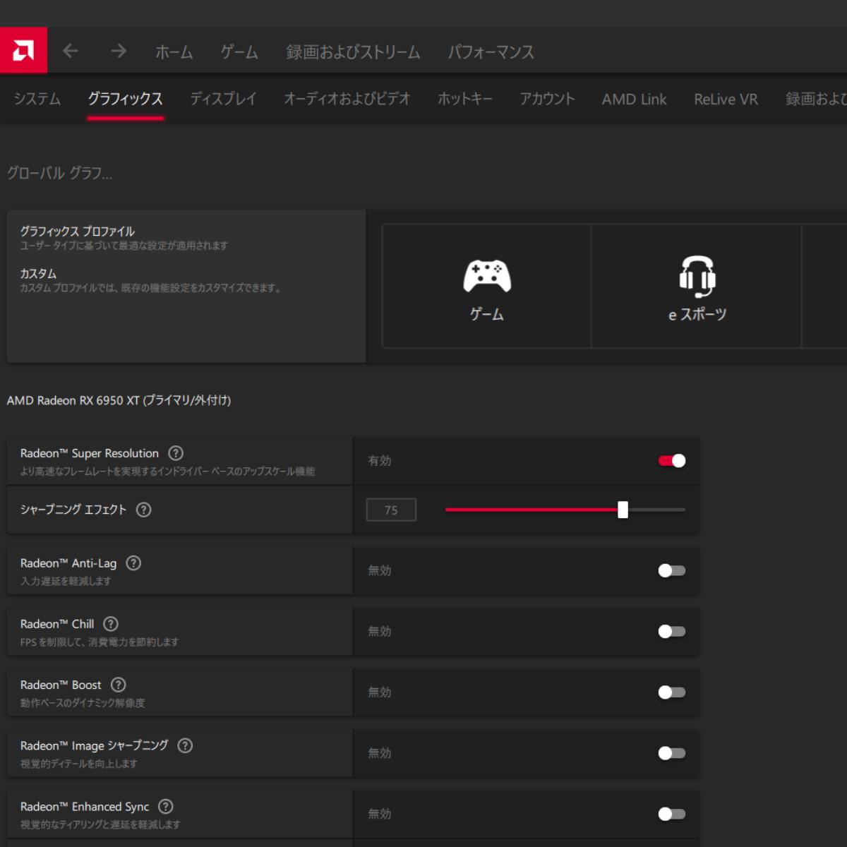Open the パフォーマンス top menu
Viewport: 847px width, 847px height.
(x=491, y=52)
